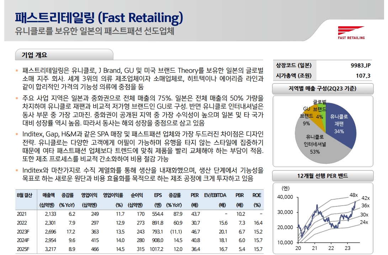The image size is (388, 255).
Task: Click the Fast Retailing logo
Action: (x=351, y=33)
